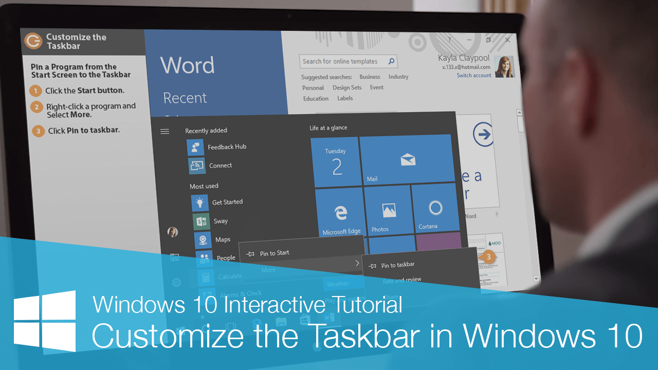Click Kayla Claypool's profile photo

coord(504,67)
